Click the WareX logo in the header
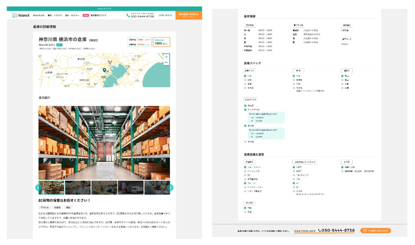This screenshot has width=415, height=245. 22,15
